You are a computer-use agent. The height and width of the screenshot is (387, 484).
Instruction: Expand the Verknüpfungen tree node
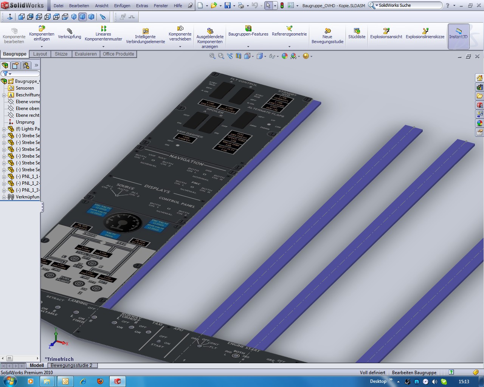click(4, 197)
